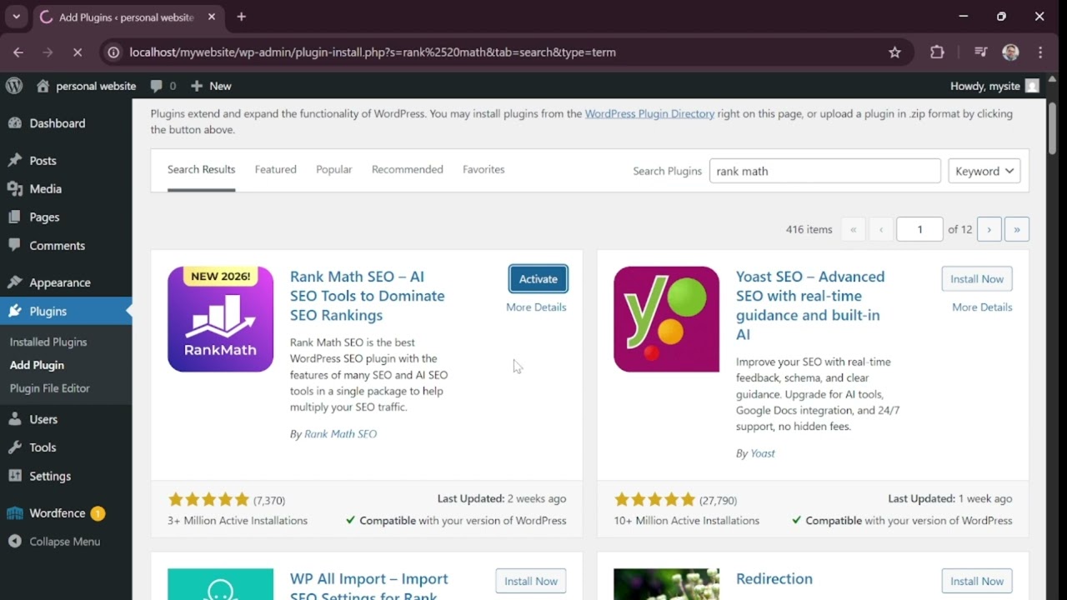Open comments bubble in admin bar
The height and width of the screenshot is (600, 1067).
(163, 86)
